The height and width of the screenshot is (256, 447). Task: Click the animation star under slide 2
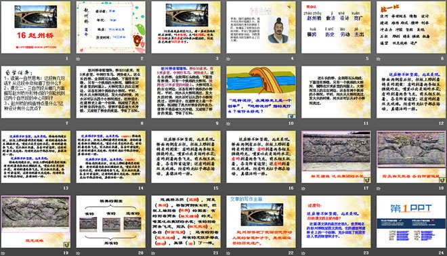click(78, 59)
